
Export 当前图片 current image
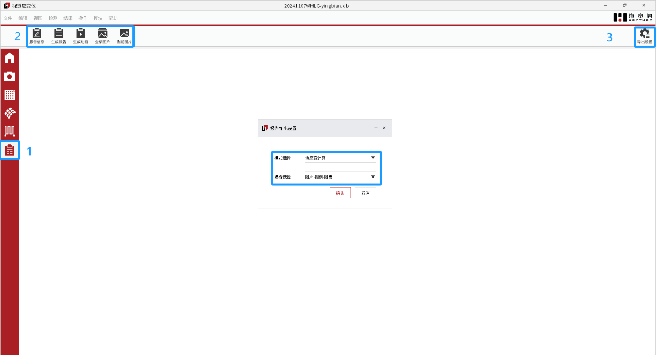click(x=124, y=36)
